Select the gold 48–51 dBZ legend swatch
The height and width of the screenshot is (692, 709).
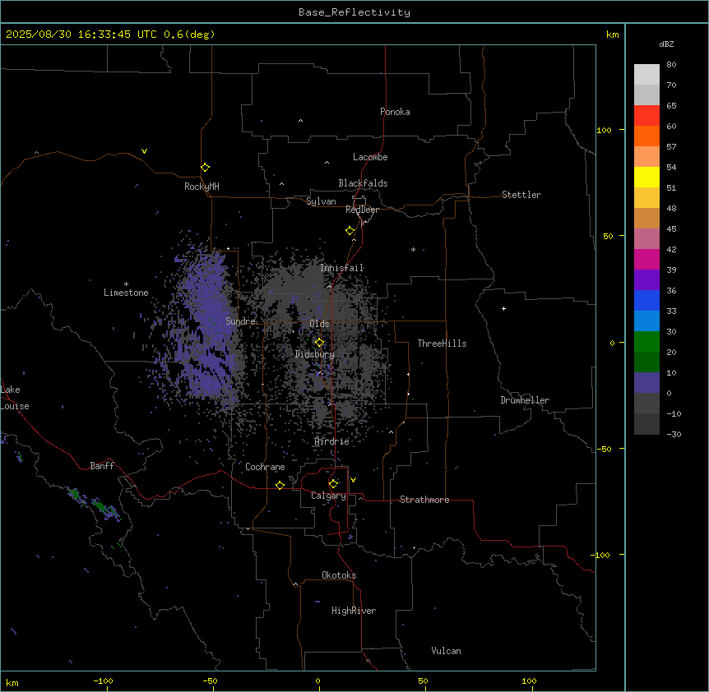[x=646, y=198]
